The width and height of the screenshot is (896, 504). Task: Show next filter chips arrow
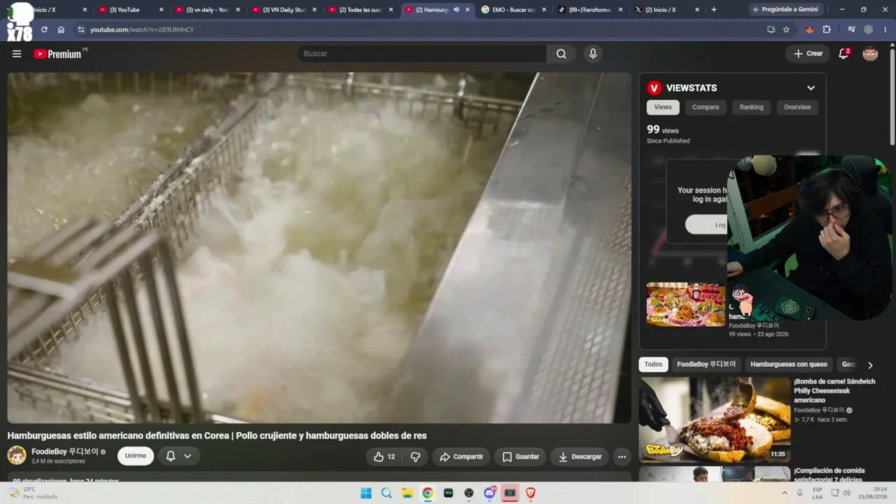click(x=870, y=365)
